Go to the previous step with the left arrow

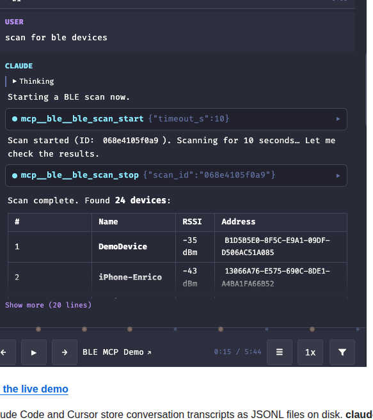[6, 352]
